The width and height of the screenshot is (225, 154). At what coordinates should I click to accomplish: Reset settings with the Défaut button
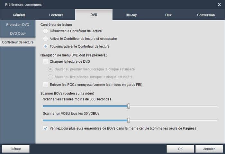16,149
